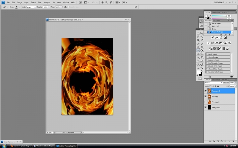Select the Hand tool in application bar
This screenshot has height=148, width=238.
(x=102, y=2)
